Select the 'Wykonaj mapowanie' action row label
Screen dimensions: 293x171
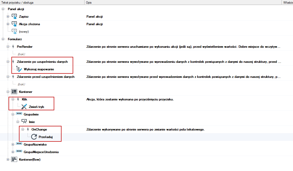click(39, 69)
